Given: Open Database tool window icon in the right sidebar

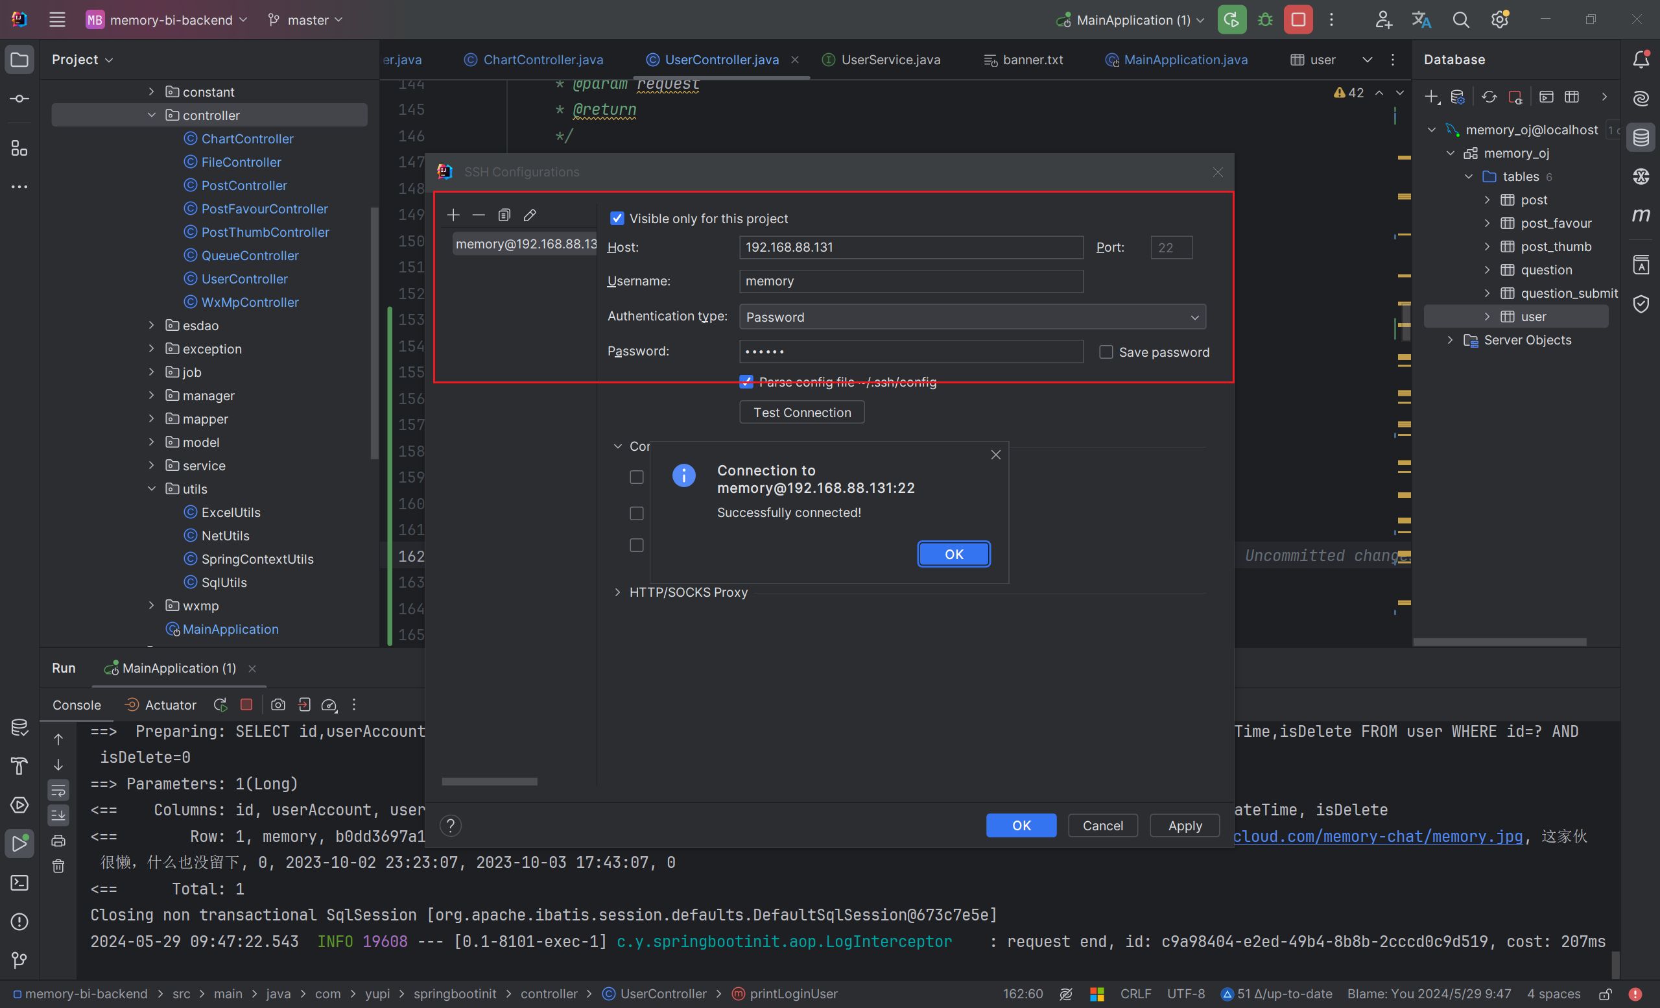Looking at the screenshot, I should (1641, 138).
